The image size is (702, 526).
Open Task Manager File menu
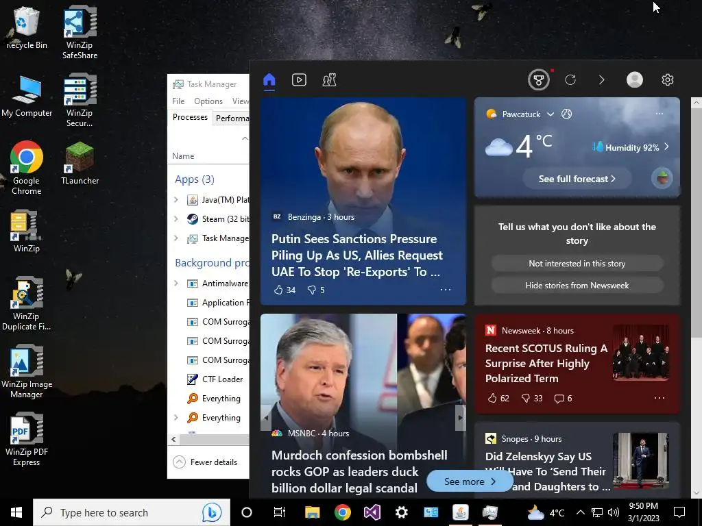[x=178, y=101]
